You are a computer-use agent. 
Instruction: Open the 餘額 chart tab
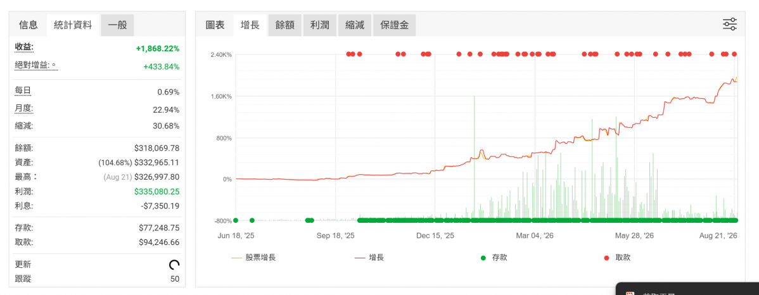[x=285, y=25]
